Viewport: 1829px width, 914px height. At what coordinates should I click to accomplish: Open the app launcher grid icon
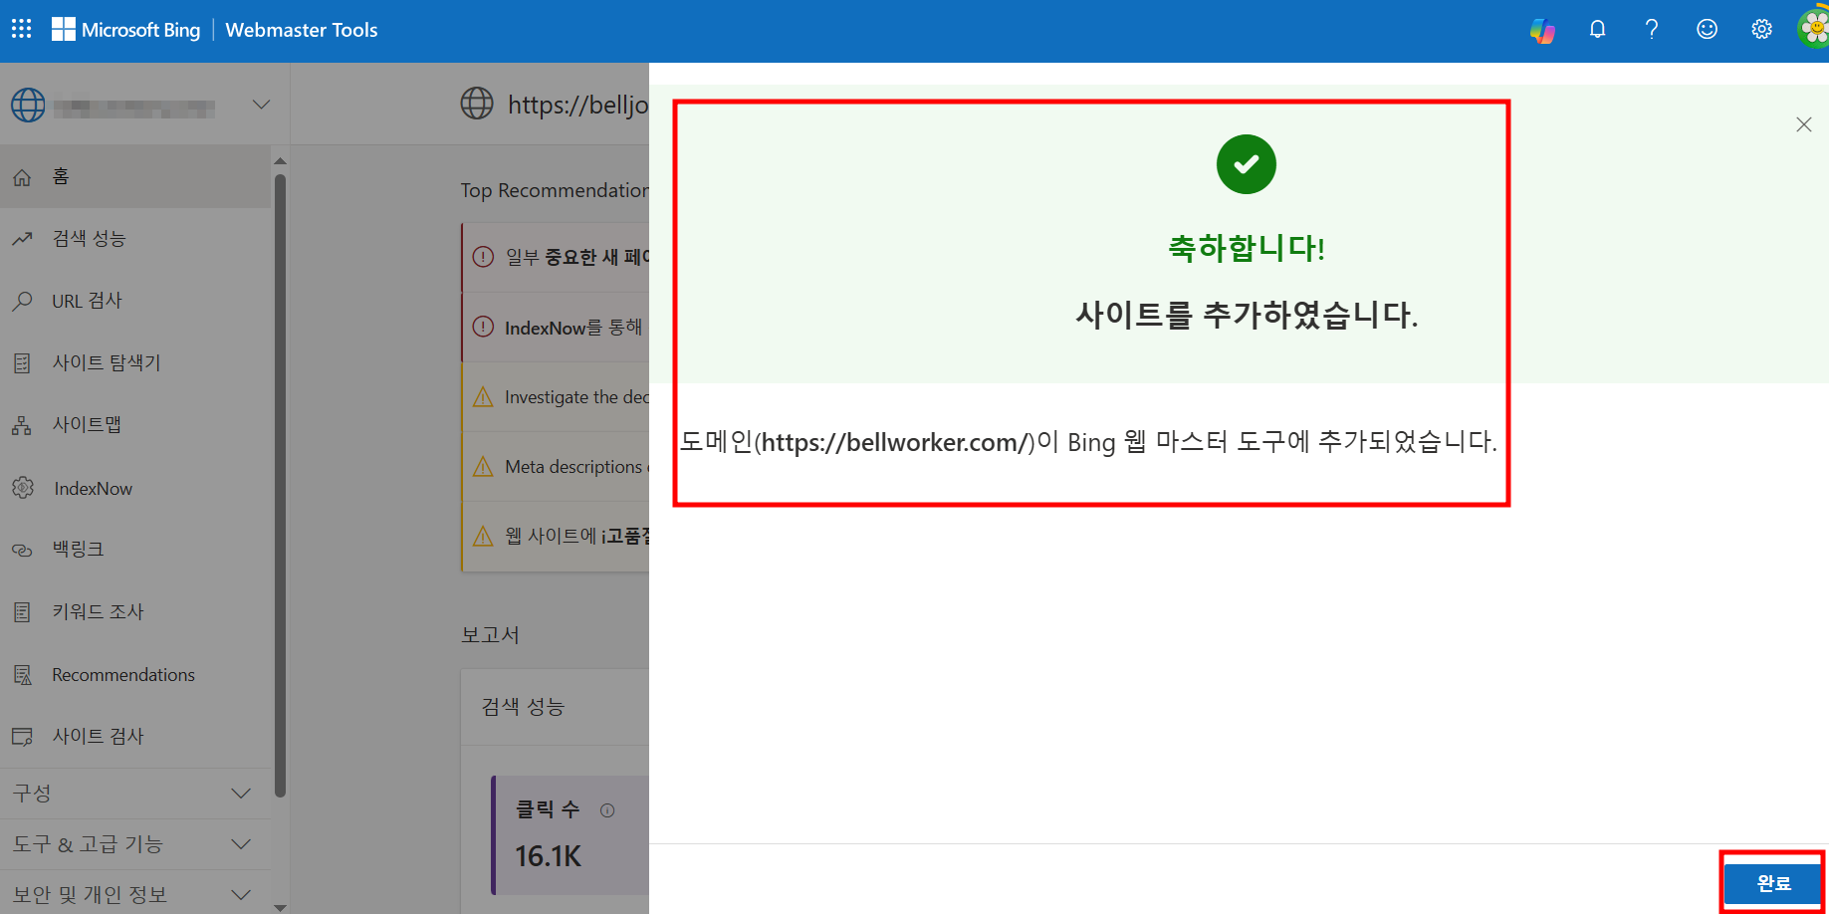22,29
